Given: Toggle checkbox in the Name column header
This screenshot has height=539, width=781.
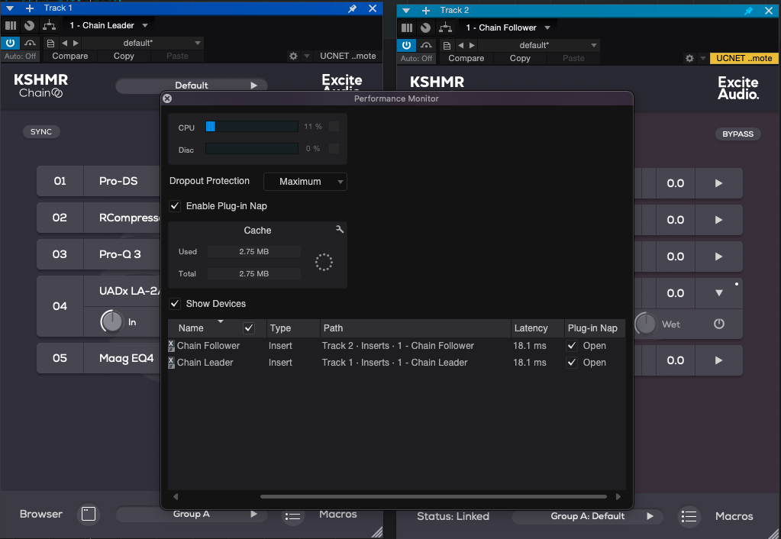Looking at the screenshot, I should point(249,328).
